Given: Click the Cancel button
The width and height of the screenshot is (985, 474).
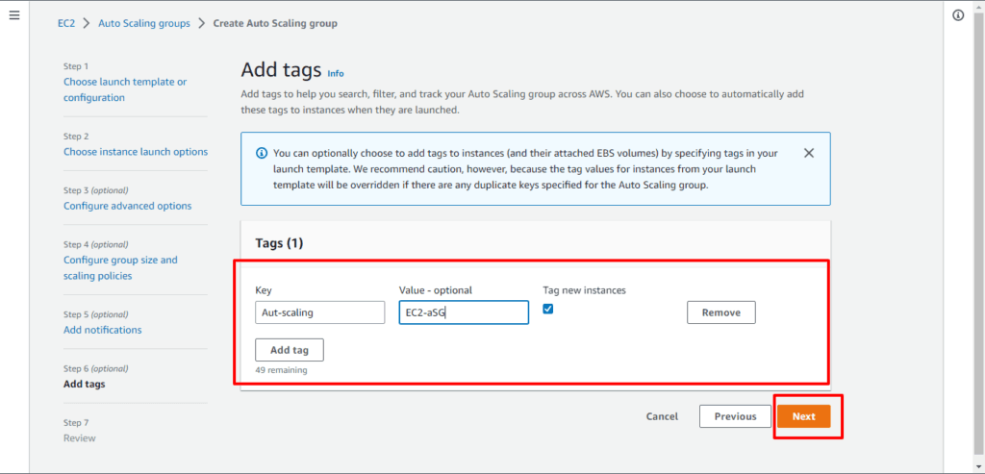Looking at the screenshot, I should 662,416.
